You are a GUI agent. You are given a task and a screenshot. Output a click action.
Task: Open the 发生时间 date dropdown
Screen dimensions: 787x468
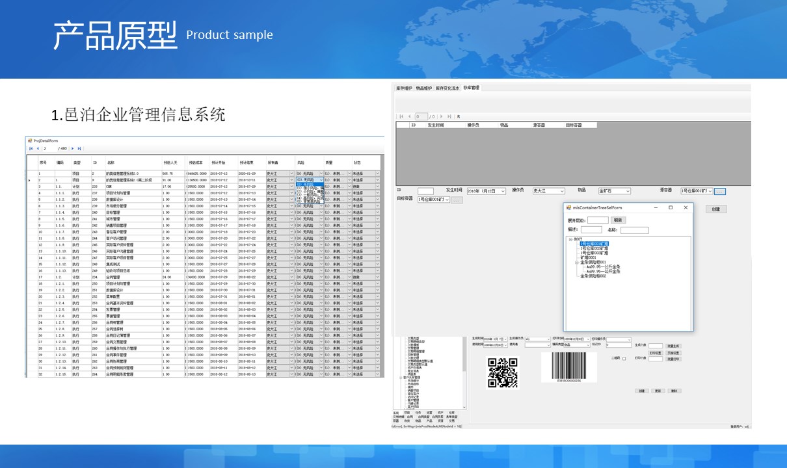[x=503, y=191]
